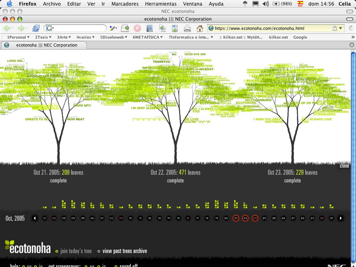Open the Herramientas menu

coord(161,4)
